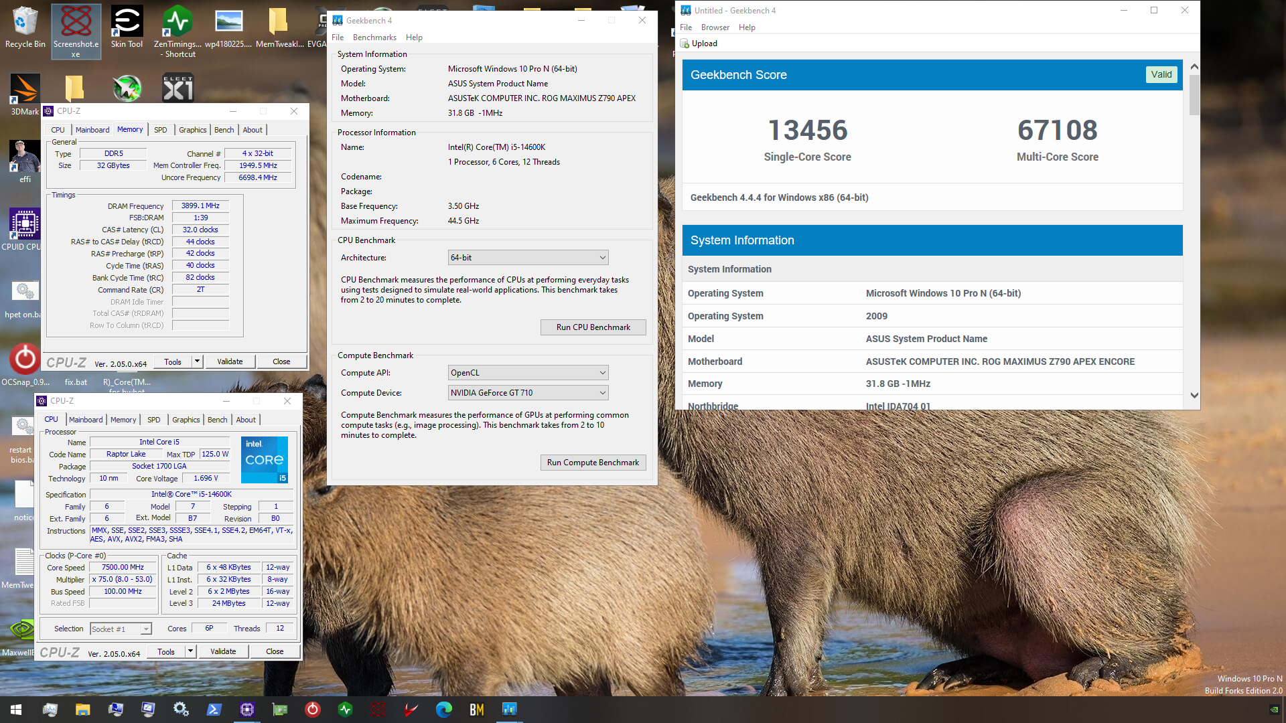Switch to Mainboard tab in upper CPU-Z
Screen dimensions: 1286x723
[92, 130]
